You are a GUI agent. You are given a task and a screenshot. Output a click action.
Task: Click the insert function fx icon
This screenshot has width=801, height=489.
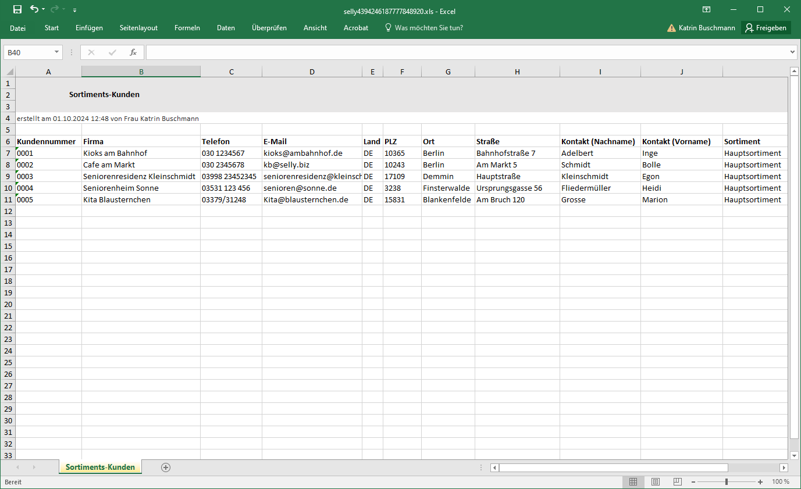133,52
